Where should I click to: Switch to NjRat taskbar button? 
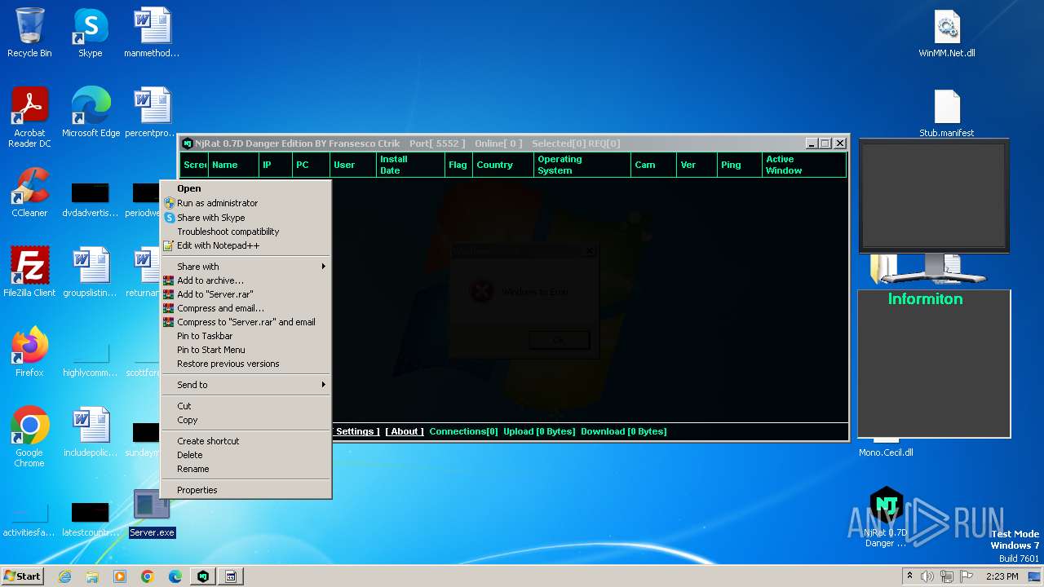203,576
